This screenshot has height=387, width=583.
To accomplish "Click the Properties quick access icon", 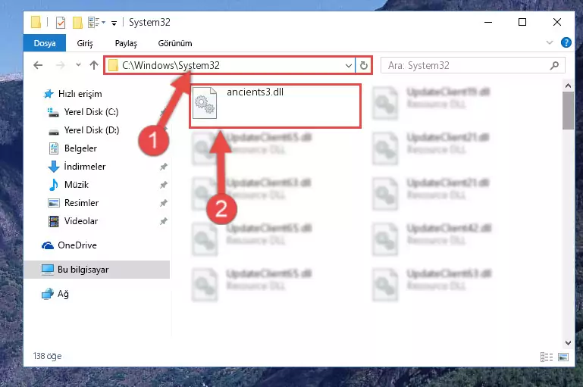I will 60,22.
